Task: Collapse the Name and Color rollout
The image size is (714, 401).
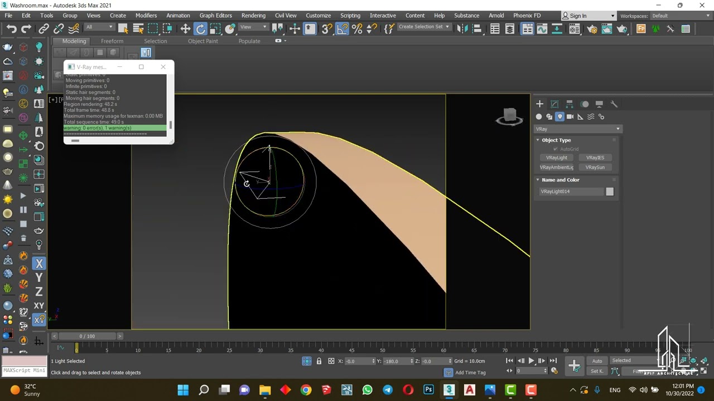Action: tap(560, 180)
